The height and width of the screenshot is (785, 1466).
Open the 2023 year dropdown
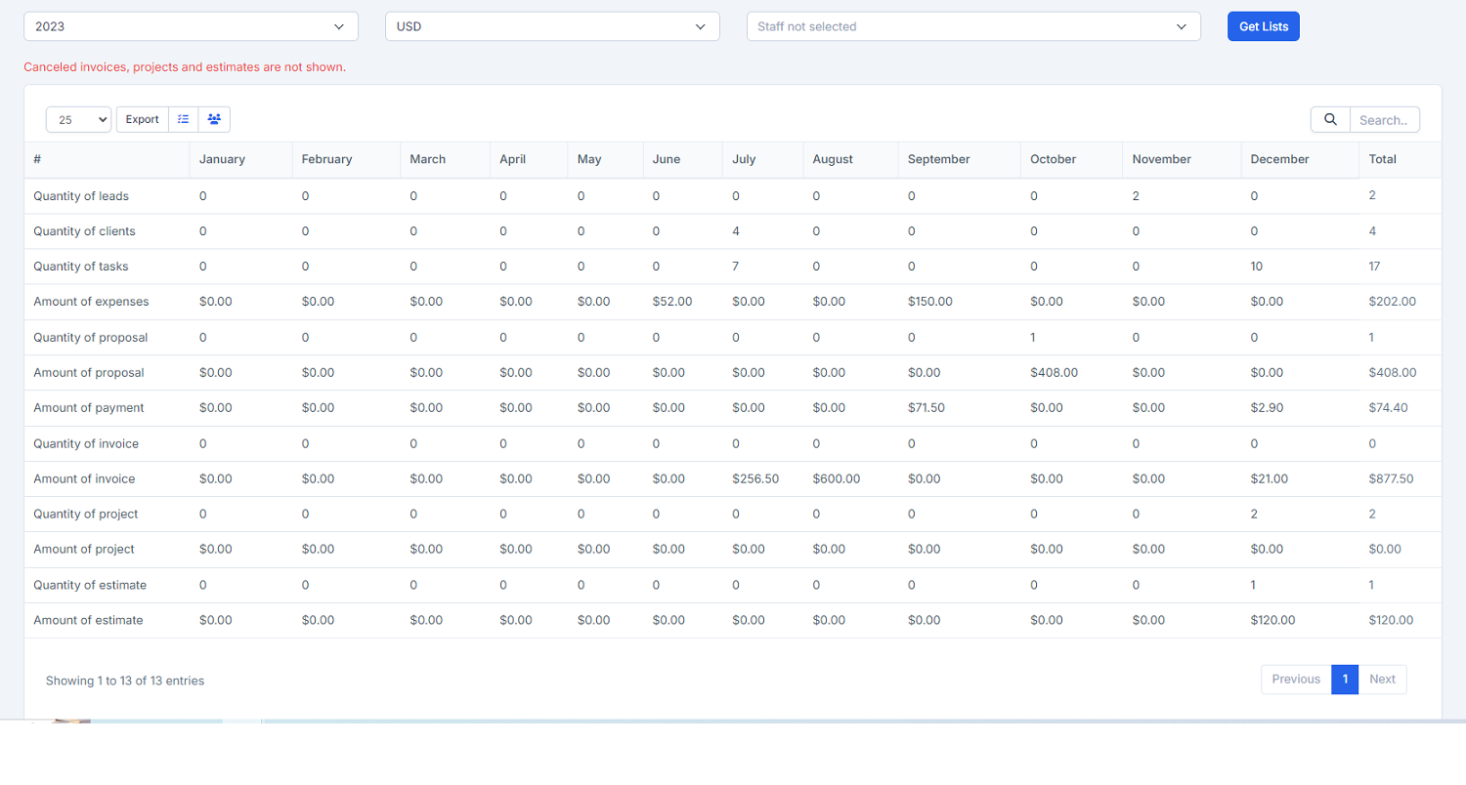[191, 26]
